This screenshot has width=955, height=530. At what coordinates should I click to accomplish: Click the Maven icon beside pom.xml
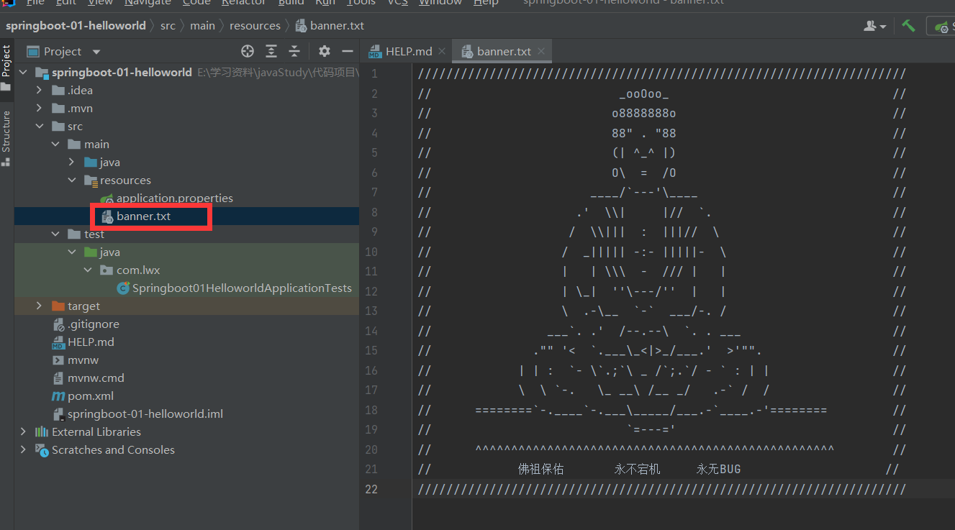tap(58, 396)
